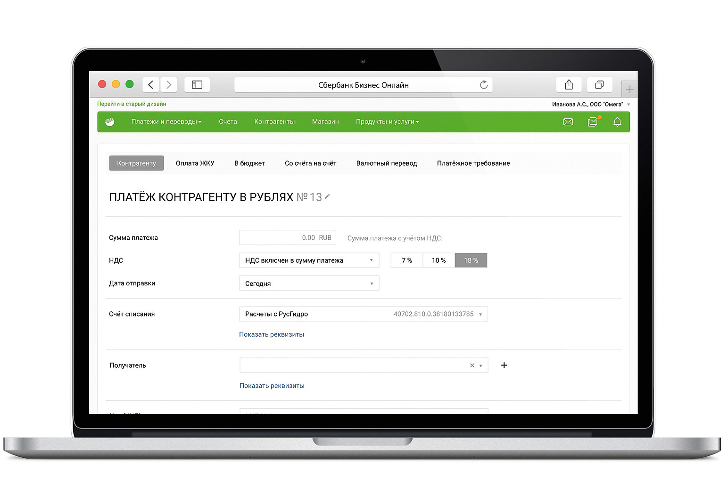Open the messages envelope icon

[x=568, y=122]
